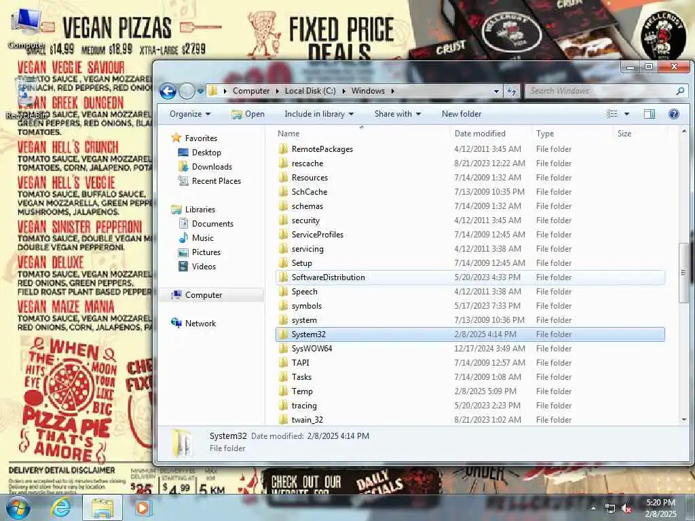This screenshot has height=521, width=695.
Task: Open Windows Media Player from taskbar
Action: (x=143, y=507)
